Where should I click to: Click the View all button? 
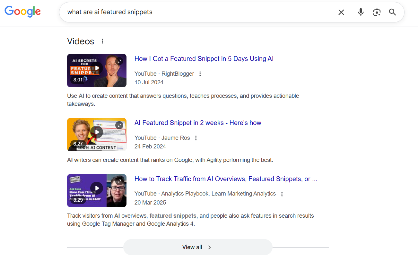(197, 247)
